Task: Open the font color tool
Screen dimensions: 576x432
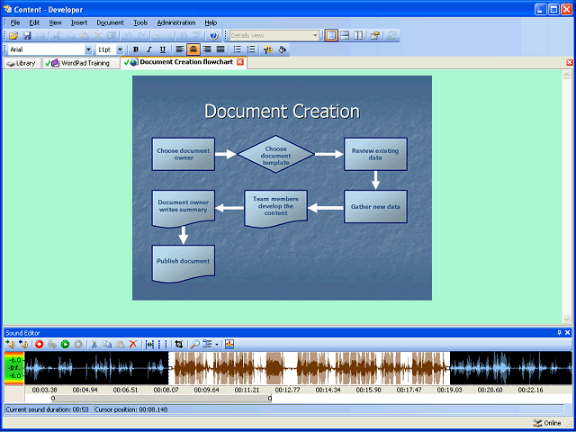Action: 268,49
